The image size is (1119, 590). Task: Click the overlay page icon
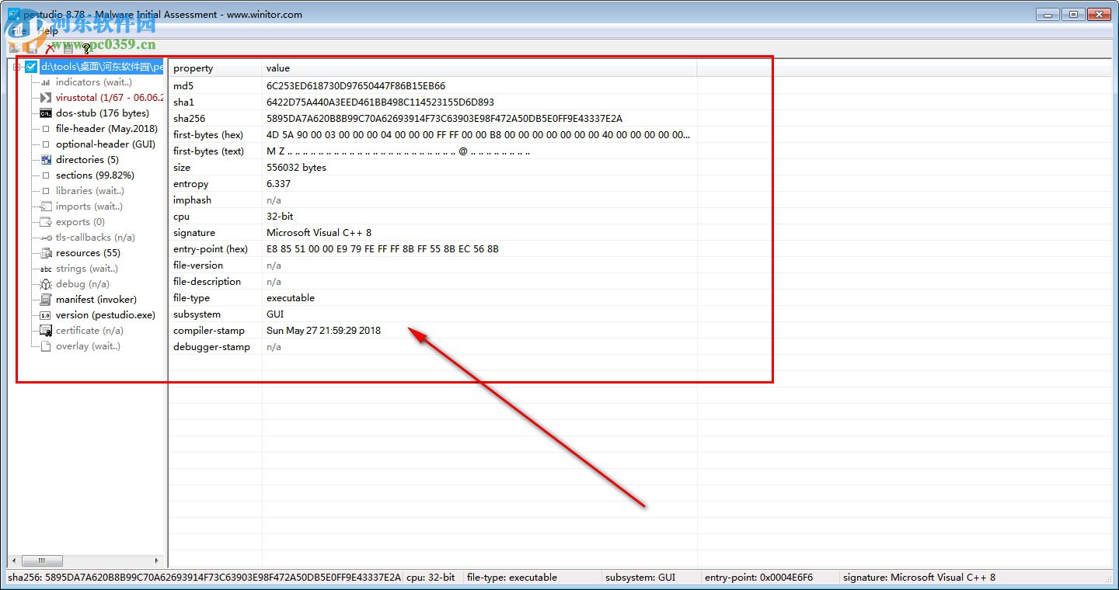coord(45,346)
